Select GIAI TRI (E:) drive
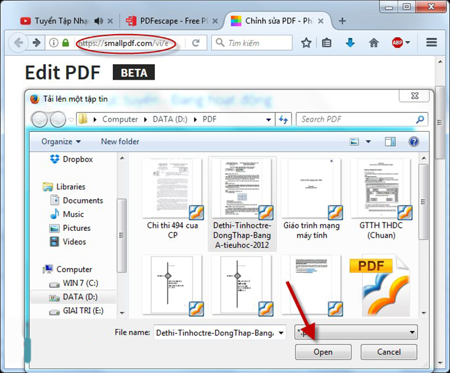Screen dimensions: 450x373 76,311
